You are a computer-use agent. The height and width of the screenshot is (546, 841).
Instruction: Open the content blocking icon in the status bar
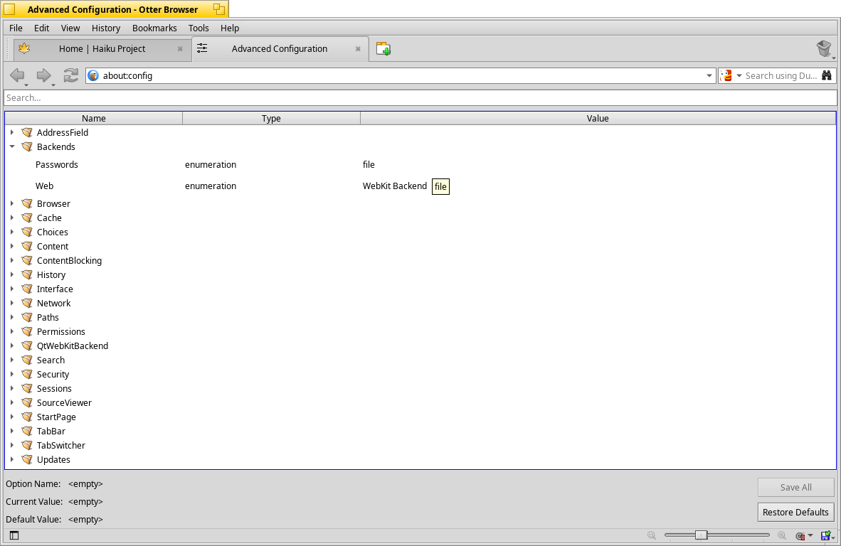pyautogui.click(x=800, y=535)
